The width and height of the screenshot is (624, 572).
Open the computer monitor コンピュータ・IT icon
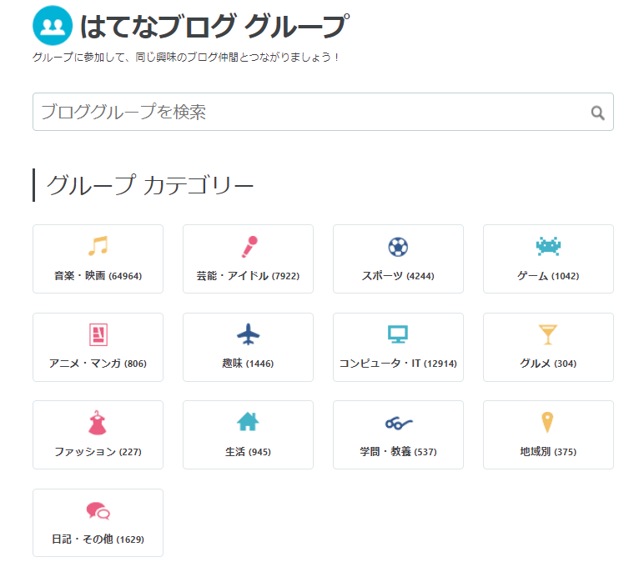pyautogui.click(x=398, y=334)
